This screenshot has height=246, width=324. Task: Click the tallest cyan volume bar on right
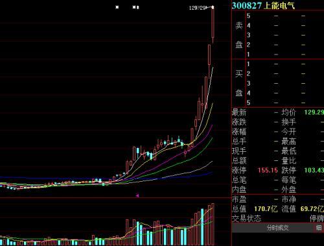tap(202, 227)
